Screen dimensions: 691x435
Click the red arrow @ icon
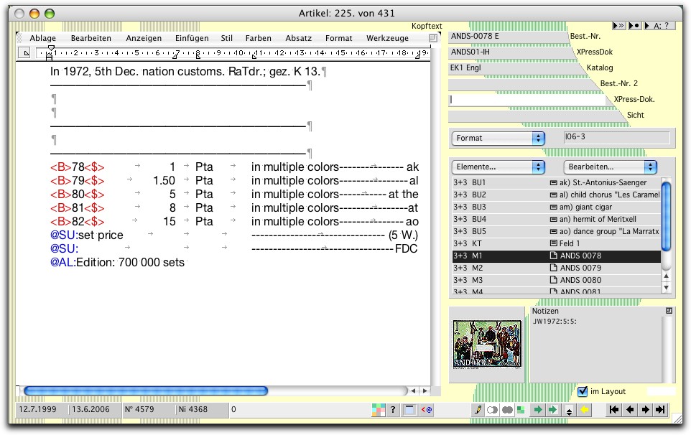[426, 410]
